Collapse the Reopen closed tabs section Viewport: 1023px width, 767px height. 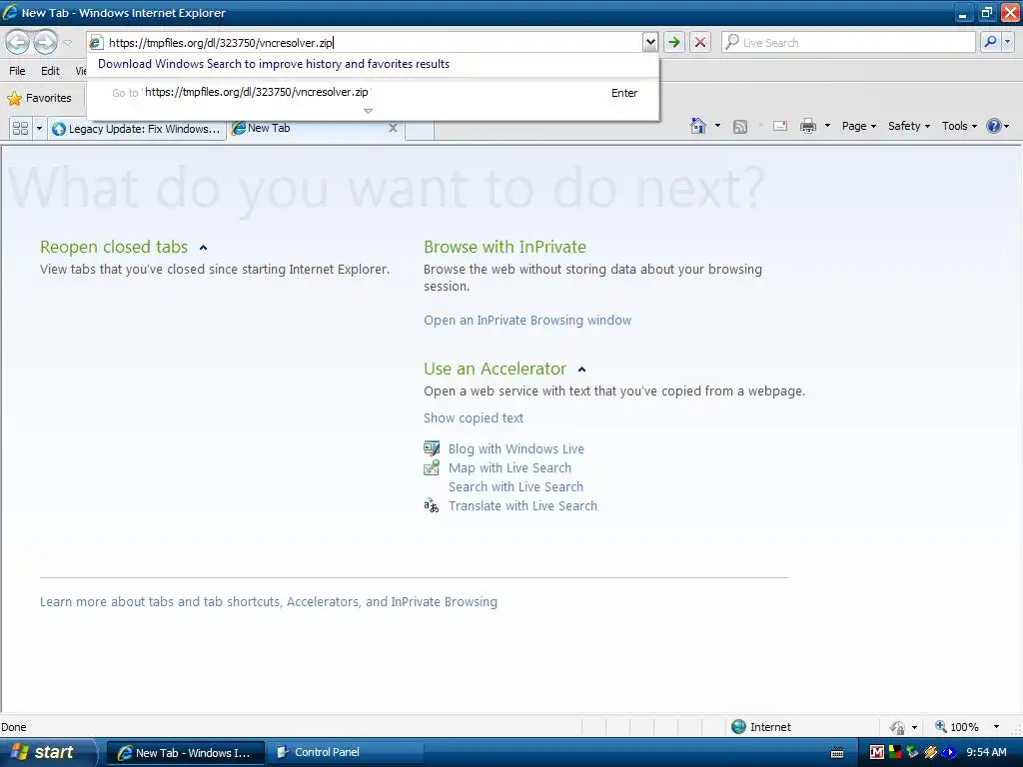coord(203,248)
